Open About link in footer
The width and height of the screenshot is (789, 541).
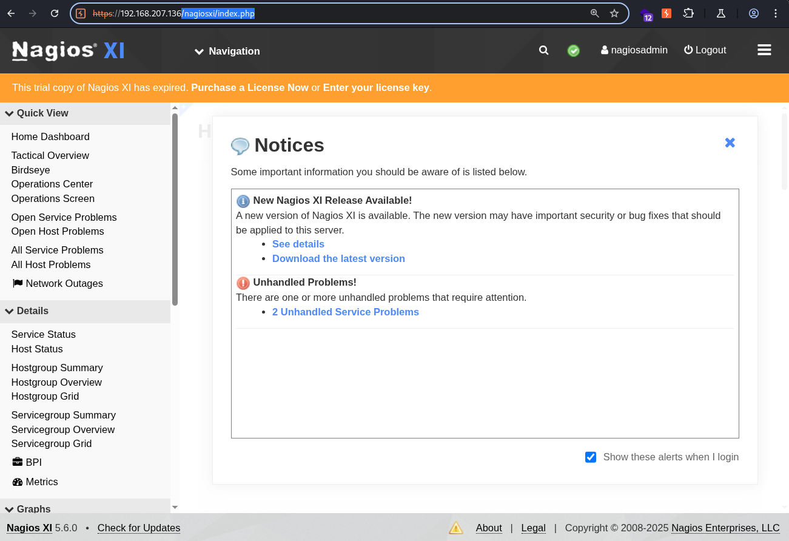coord(489,528)
